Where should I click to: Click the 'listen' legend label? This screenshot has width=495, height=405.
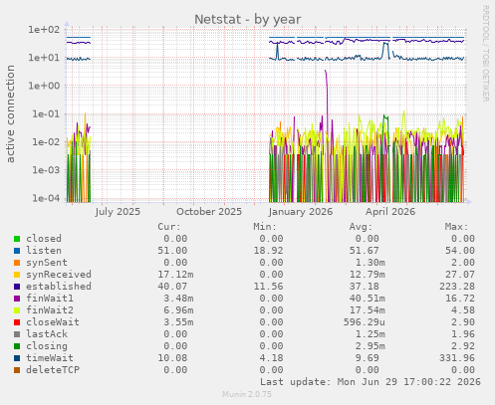point(44,251)
